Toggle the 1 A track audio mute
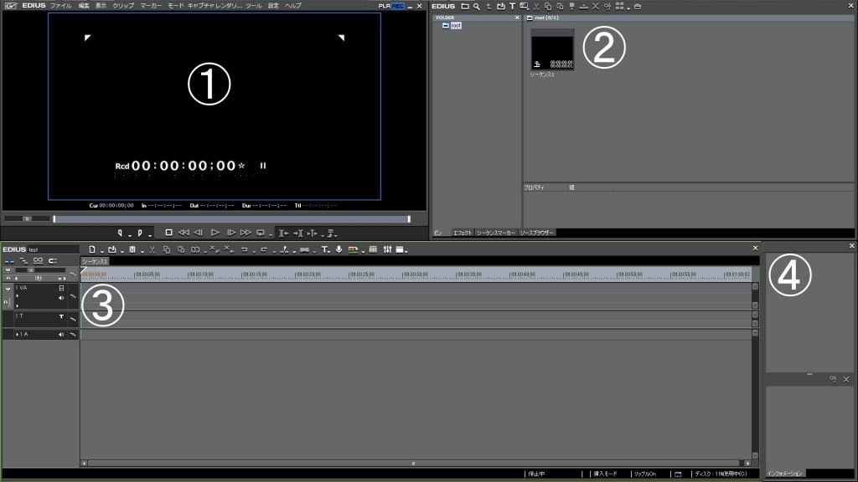Image resolution: width=858 pixels, height=482 pixels. tap(61, 334)
